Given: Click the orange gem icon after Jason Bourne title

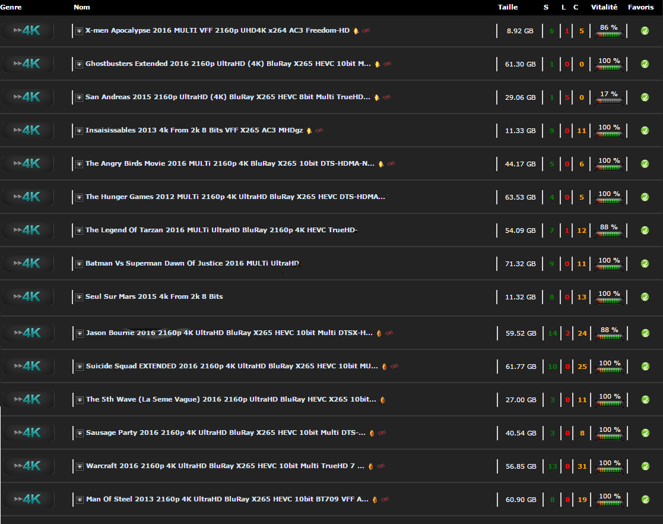Looking at the screenshot, I should (379, 333).
